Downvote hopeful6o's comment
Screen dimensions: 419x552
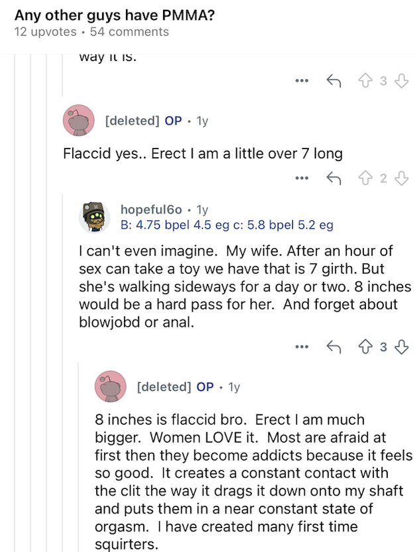tap(401, 347)
